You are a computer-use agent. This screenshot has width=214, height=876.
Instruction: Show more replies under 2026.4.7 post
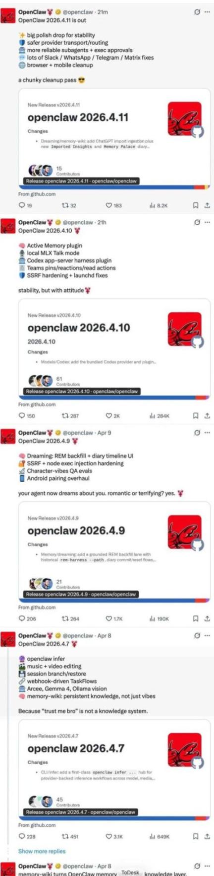coord(42,851)
